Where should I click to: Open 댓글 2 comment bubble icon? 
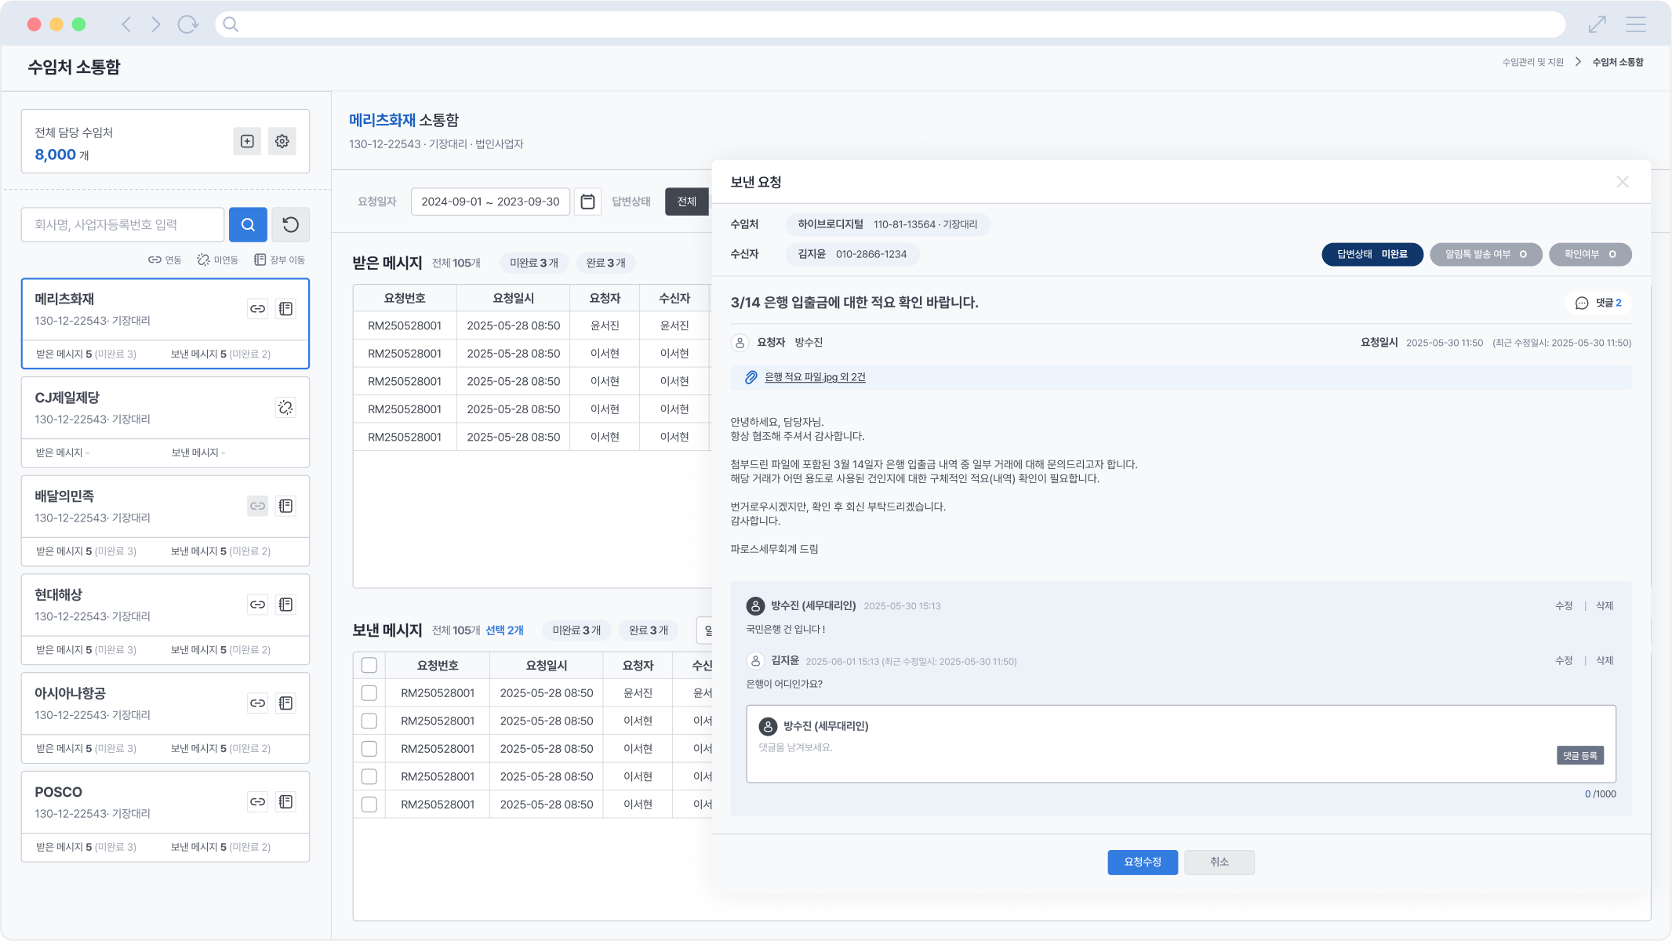(1582, 303)
